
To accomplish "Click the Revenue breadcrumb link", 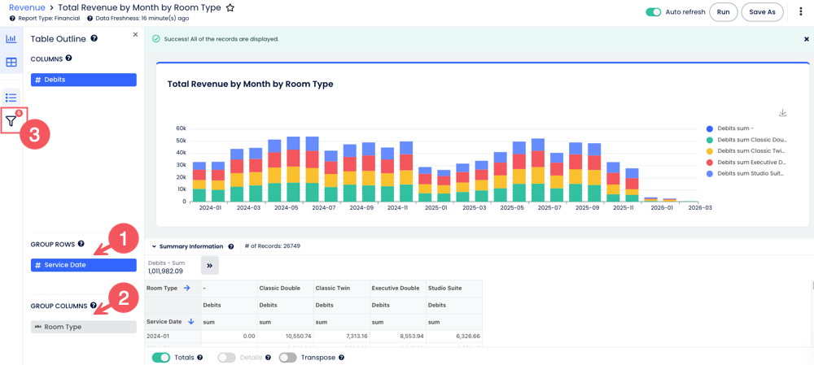I will (x=27, y=8).
